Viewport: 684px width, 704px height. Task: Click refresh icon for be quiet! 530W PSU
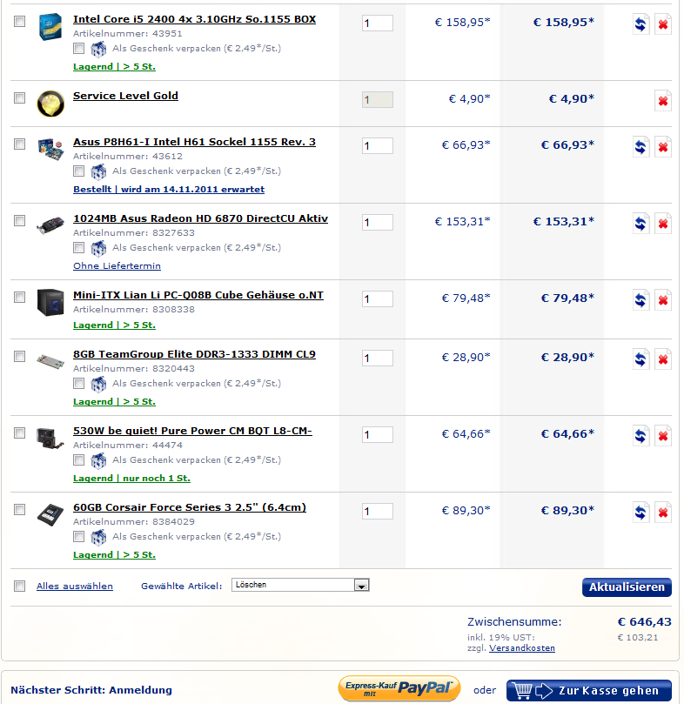tap(640, 436)
